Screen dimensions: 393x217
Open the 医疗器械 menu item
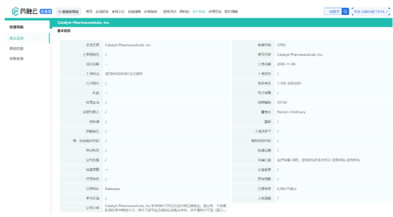231,12
